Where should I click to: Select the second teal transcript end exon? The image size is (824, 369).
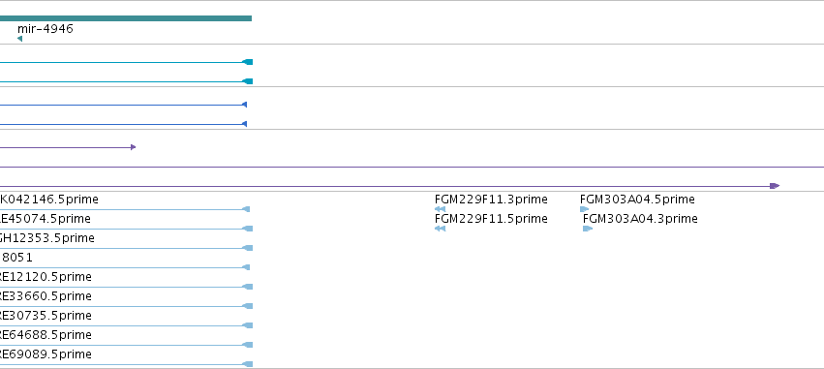tap(248, 81)
